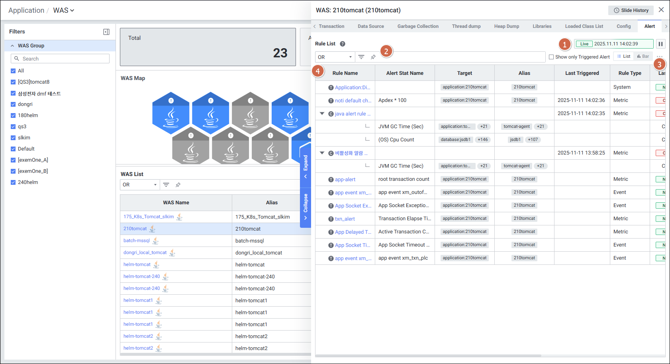The height and width of the screenshot is (364, 670).
Task: Enable Show only Triggered Alert
Action: click(x=551, y=57)
